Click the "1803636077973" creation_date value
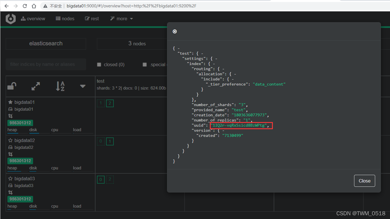The image size is (390, 219). click(x=249, y=115)
